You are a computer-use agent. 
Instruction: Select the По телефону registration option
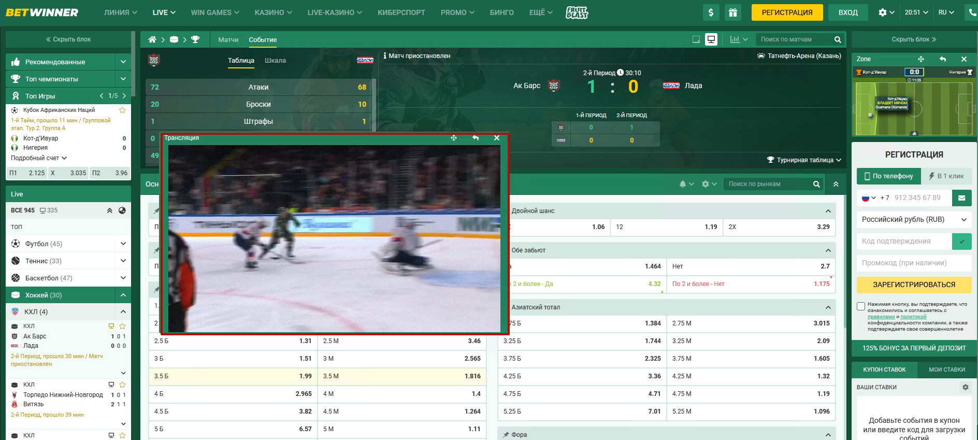pyautogui.click(x=888, y=176)
